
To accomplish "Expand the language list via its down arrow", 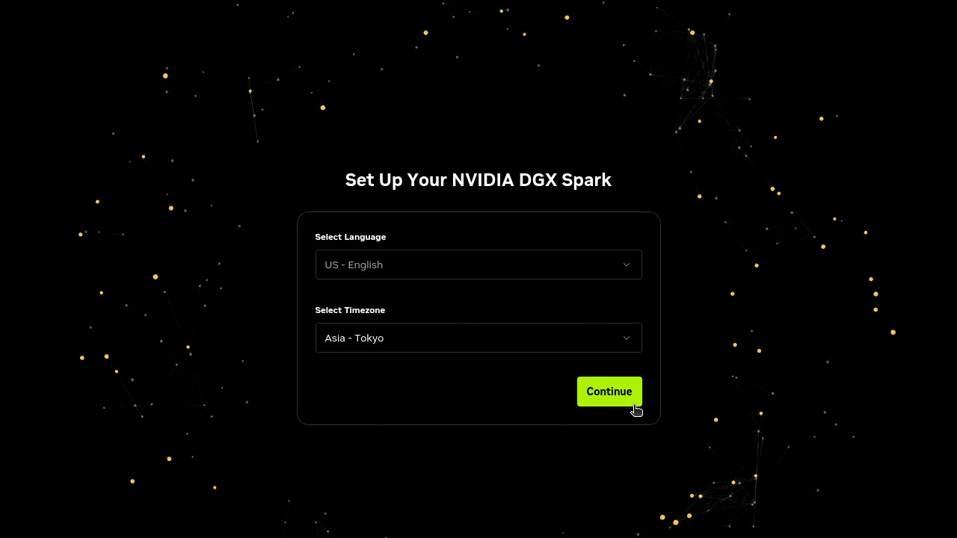I will (627, 265).
